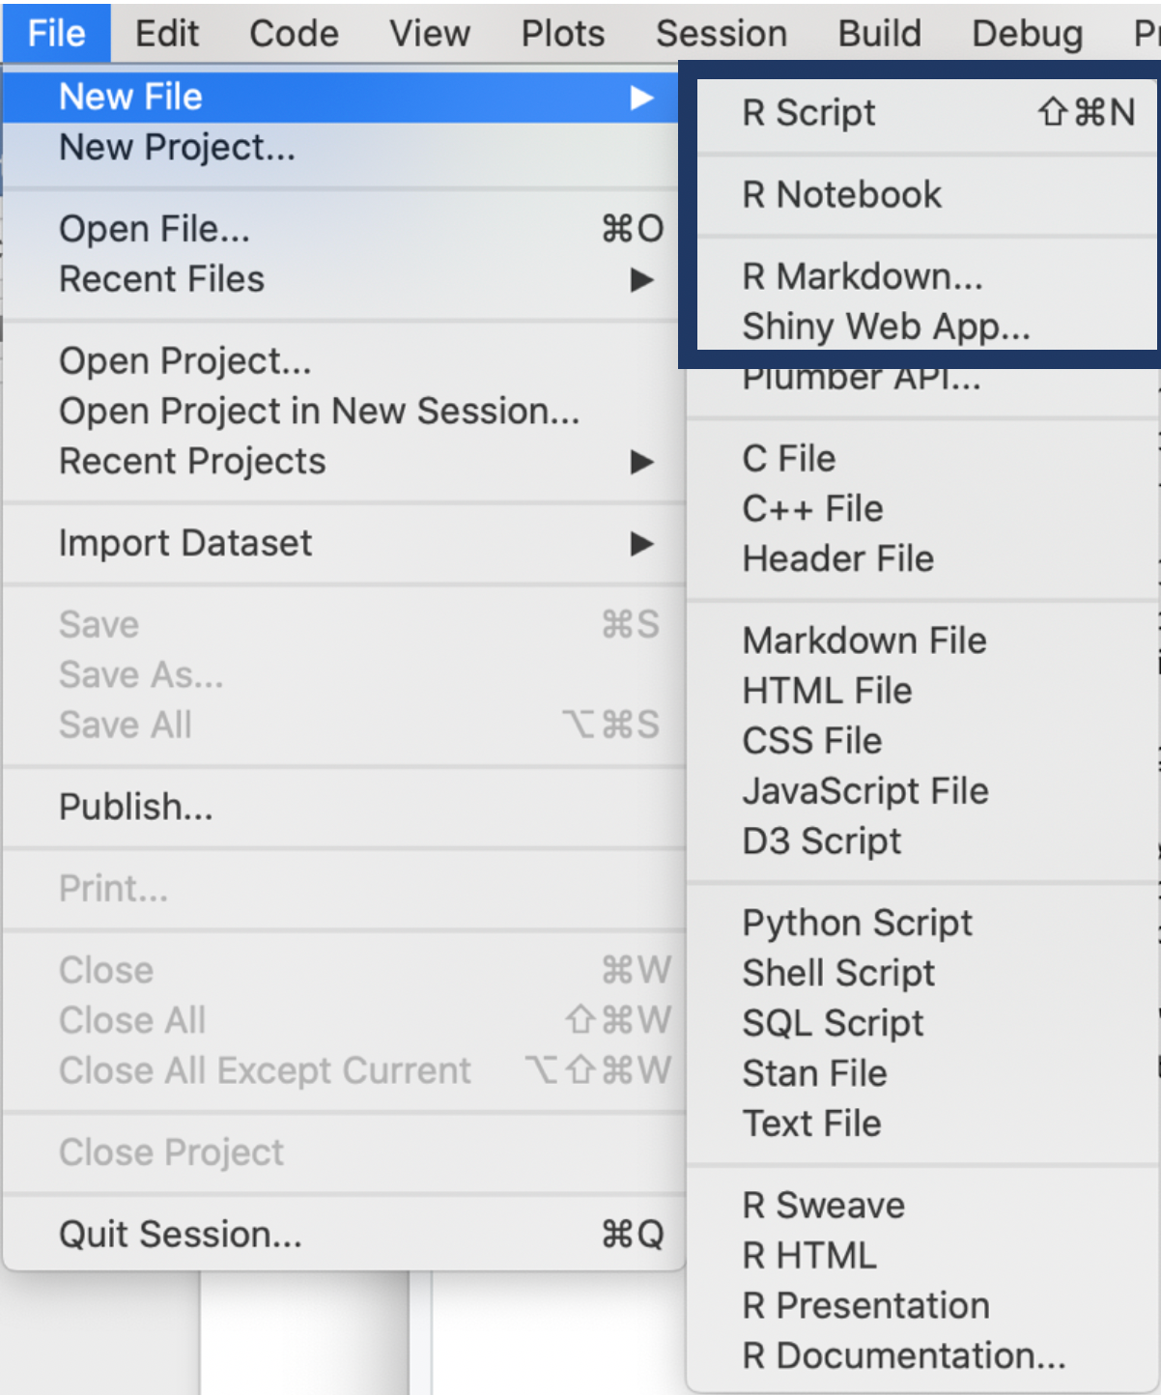Viewport: 1161px width, 1395px height.
Task: Create a new R Presentation
Action: click(865, 1306)
